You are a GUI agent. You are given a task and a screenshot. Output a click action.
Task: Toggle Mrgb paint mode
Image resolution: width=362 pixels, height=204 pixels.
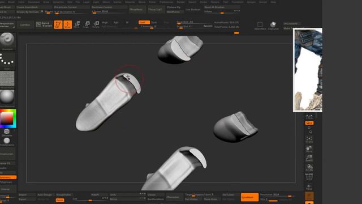click(x=105, y=23)
